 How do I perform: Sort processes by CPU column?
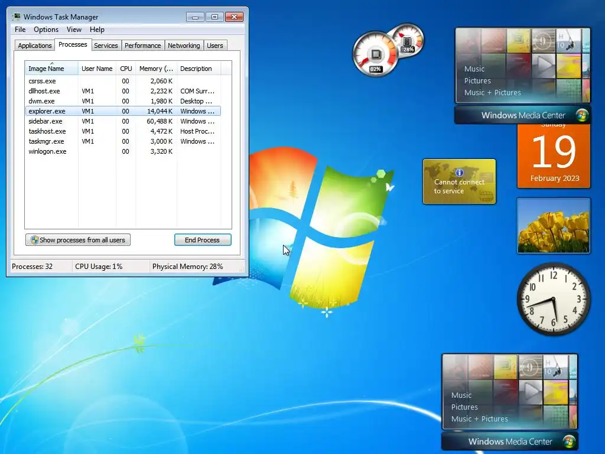click(x=126, y=69)
